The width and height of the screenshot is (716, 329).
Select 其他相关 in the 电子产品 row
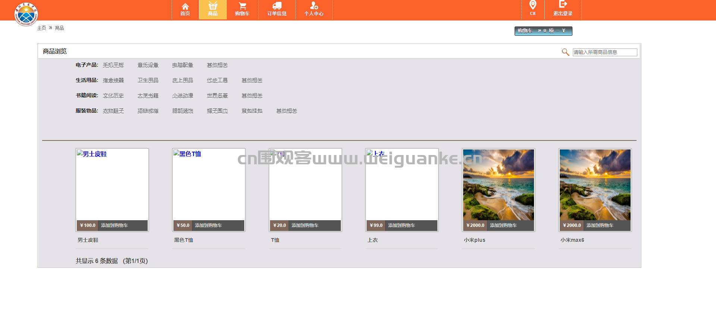[x=217, y=65]
